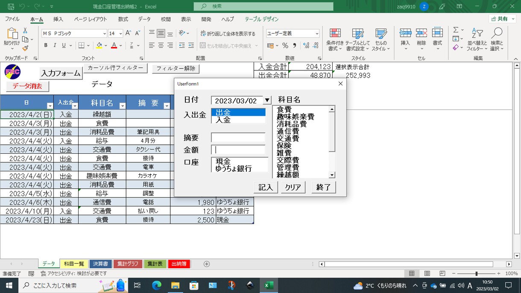Open Sort & Filter (並べ替えとフィルター)

pyautogui.click(x=477, y=40)
